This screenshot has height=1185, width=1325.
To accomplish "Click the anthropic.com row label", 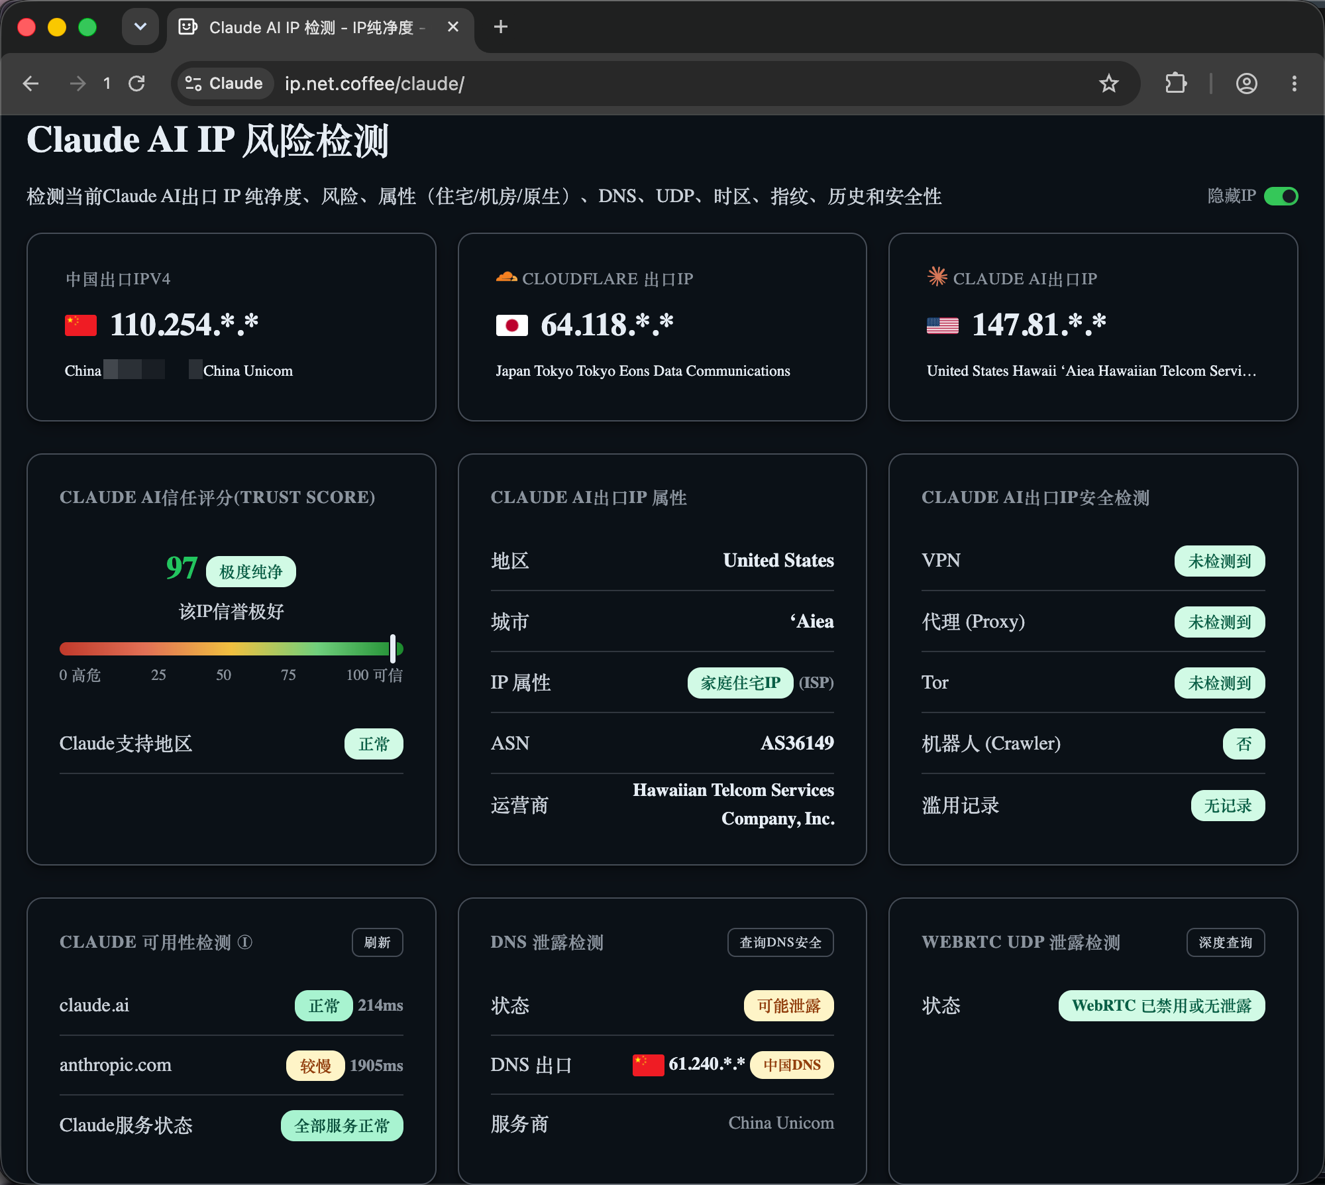I will pos(115,1064).
